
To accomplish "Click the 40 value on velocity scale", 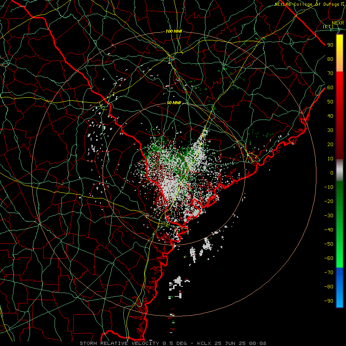I will tap(330, 116).
